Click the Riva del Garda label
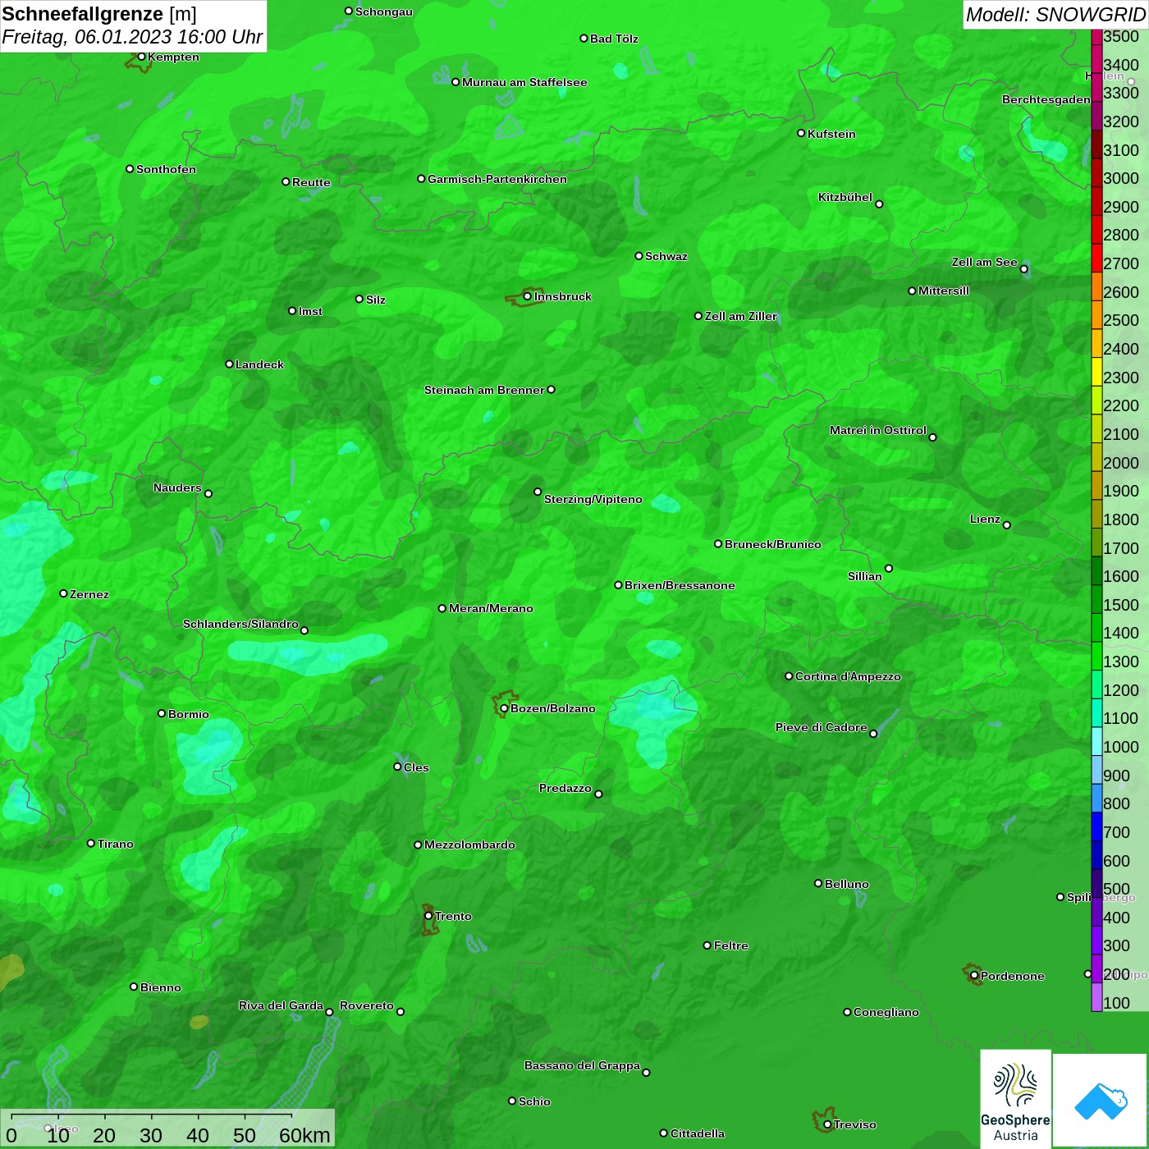Image resolution: width=1149 pixels, height=1149 pixels. [x=281, y=1005]
